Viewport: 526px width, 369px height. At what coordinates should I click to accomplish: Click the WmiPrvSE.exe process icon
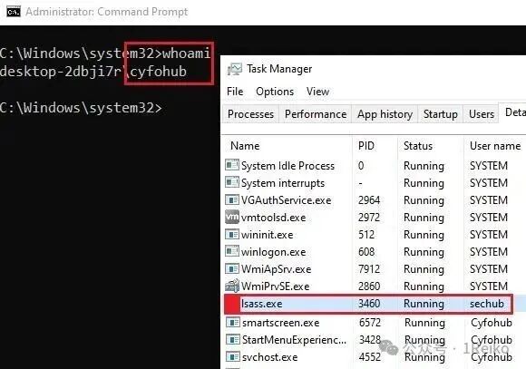pos(232,286)
